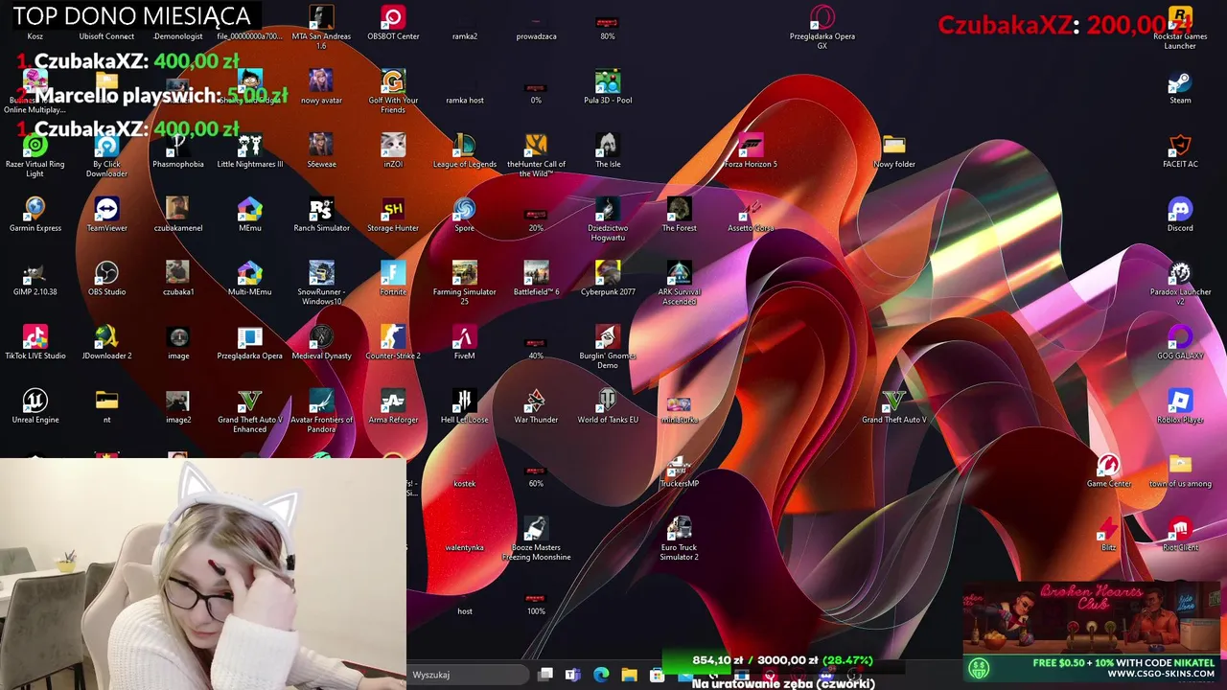This screenshot has height=690, width=1227.
Task: Select Paradox Launcher v2 icon
Action: tap(1180, 274)
